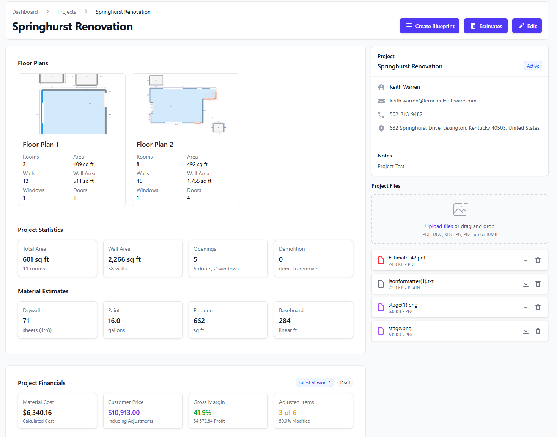Image resolution: width=557 pixels, height=437 pixels.
Task: Open the Floor Plan 1 thumbnail
Action: (x=72, y=104)
